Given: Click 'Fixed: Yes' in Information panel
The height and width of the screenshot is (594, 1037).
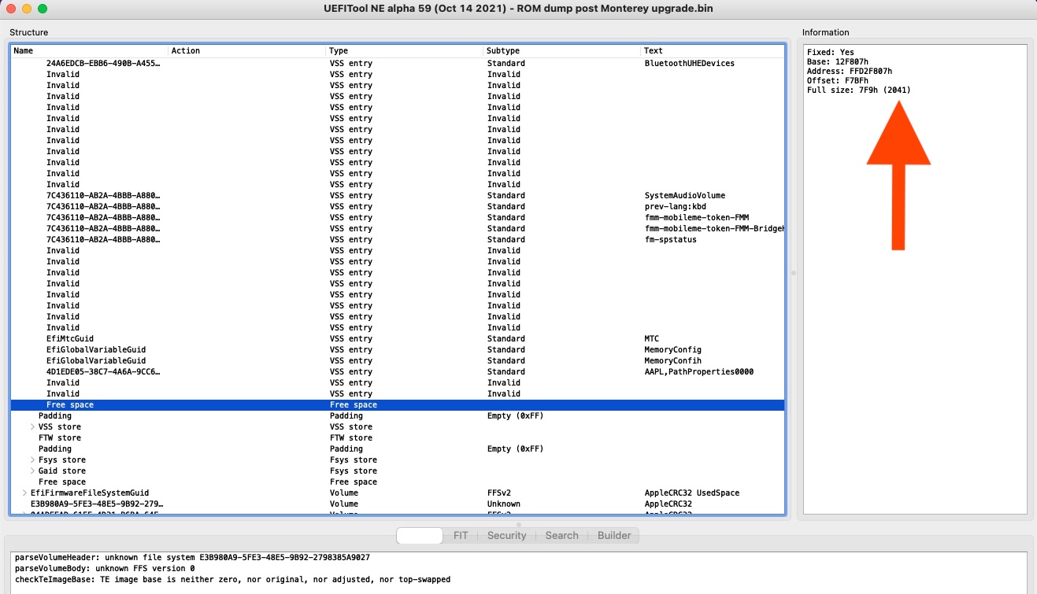Looking at the screenshot, I should pos(830,52).
